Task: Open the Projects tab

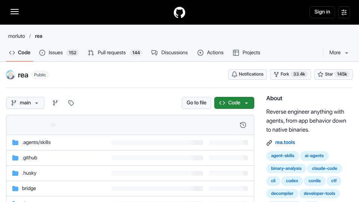Action: pyautogui.click(x=246, y=53)
